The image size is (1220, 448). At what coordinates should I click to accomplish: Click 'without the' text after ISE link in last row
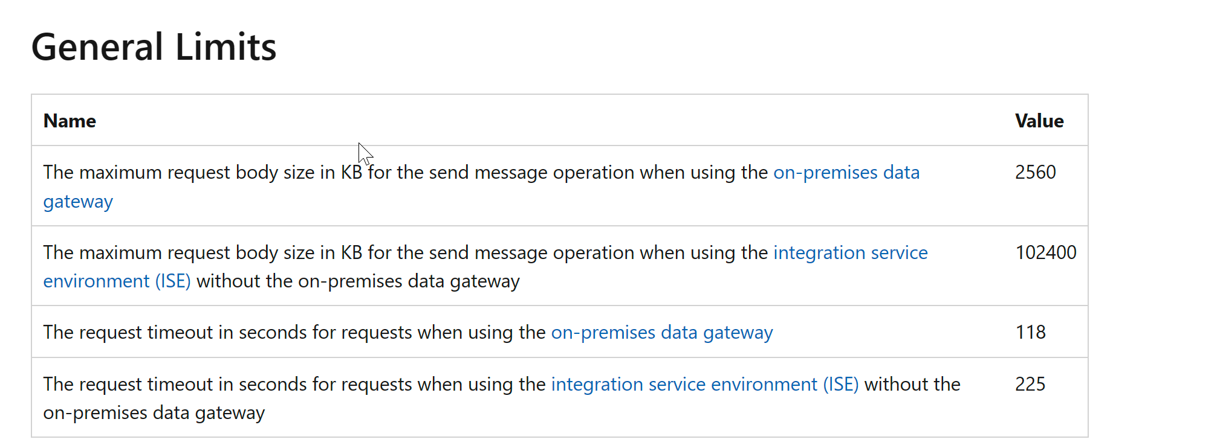[x=912, y=385]
